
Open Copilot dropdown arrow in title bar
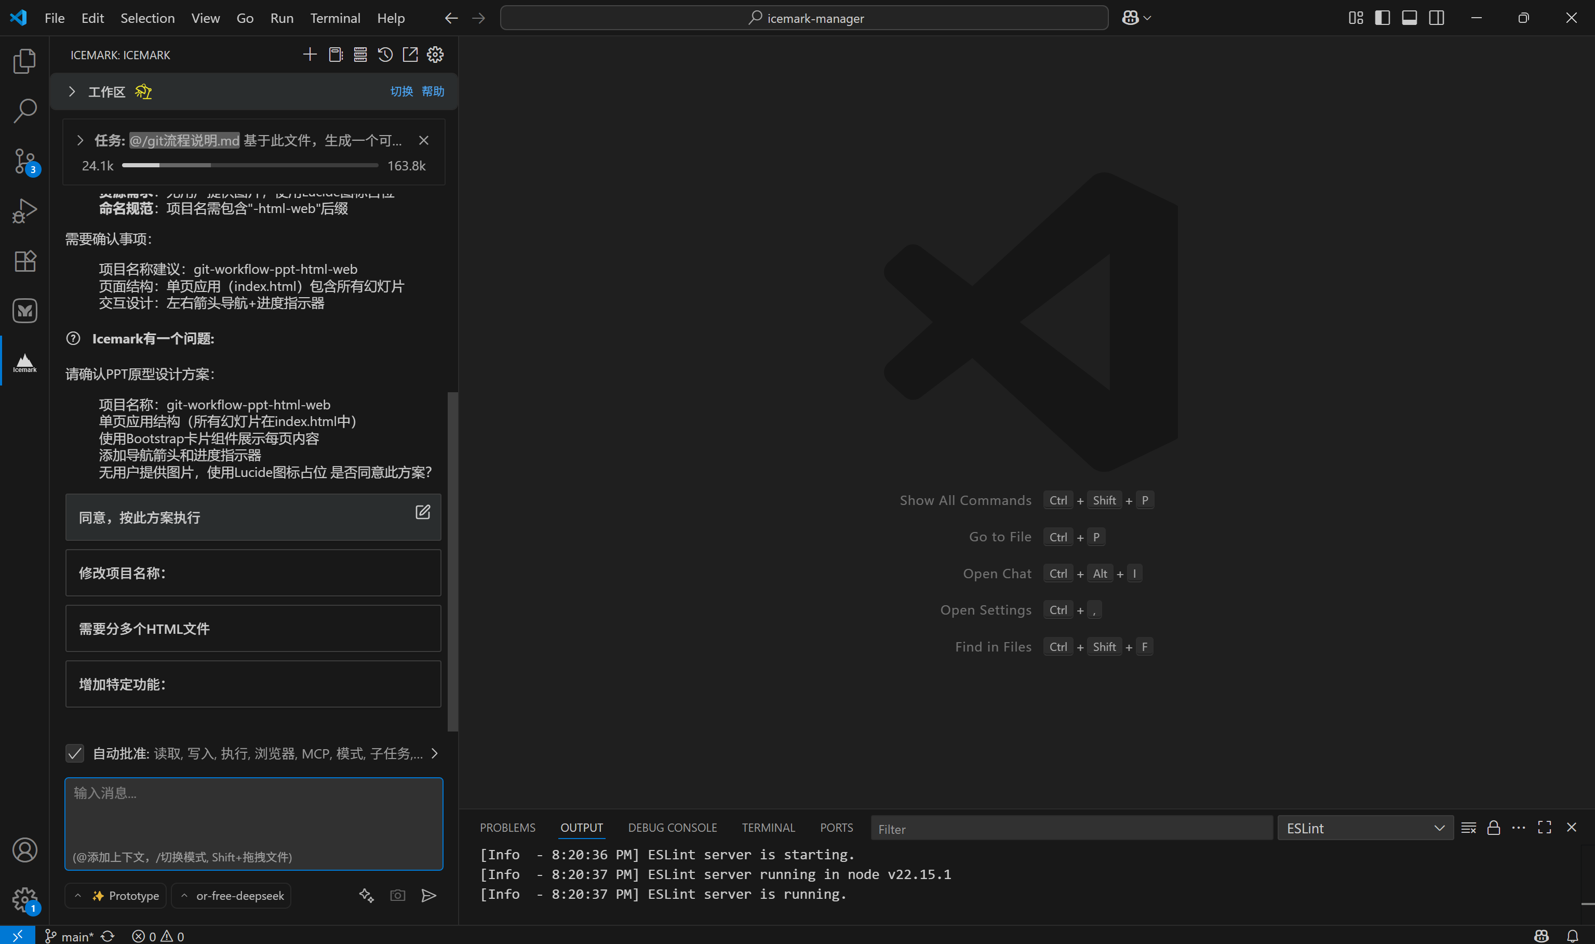(1147, 18)
